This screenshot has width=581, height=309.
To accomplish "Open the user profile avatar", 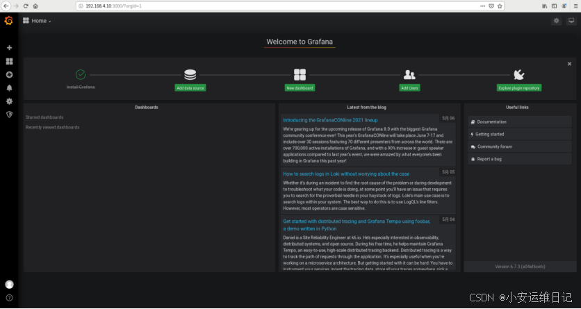I will pyautogui.click(x=9, y=284).
